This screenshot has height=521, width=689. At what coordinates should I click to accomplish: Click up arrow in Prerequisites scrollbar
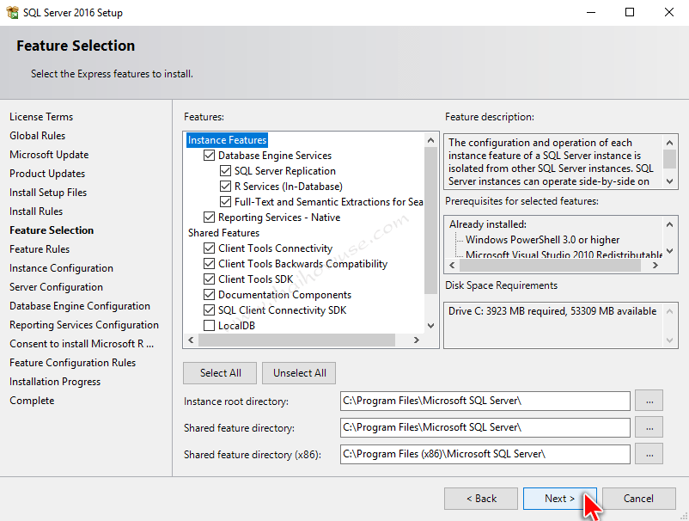669,224
